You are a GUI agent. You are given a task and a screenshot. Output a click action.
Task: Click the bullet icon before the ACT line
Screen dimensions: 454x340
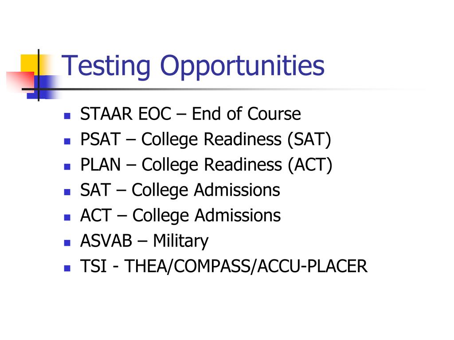pos(67,217)
